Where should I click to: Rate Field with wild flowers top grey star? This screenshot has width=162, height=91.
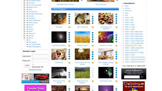tap(93, 68)
